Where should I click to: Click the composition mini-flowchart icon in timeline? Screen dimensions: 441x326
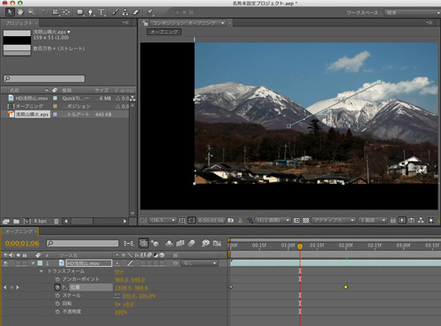[129, 243]
